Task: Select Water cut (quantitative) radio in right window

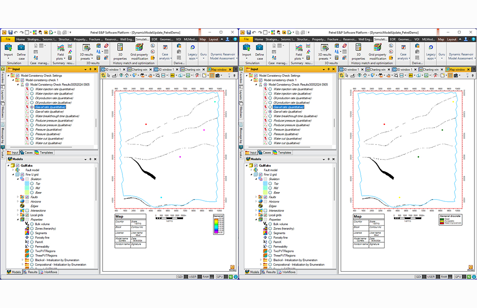Action: pos(270,139)
